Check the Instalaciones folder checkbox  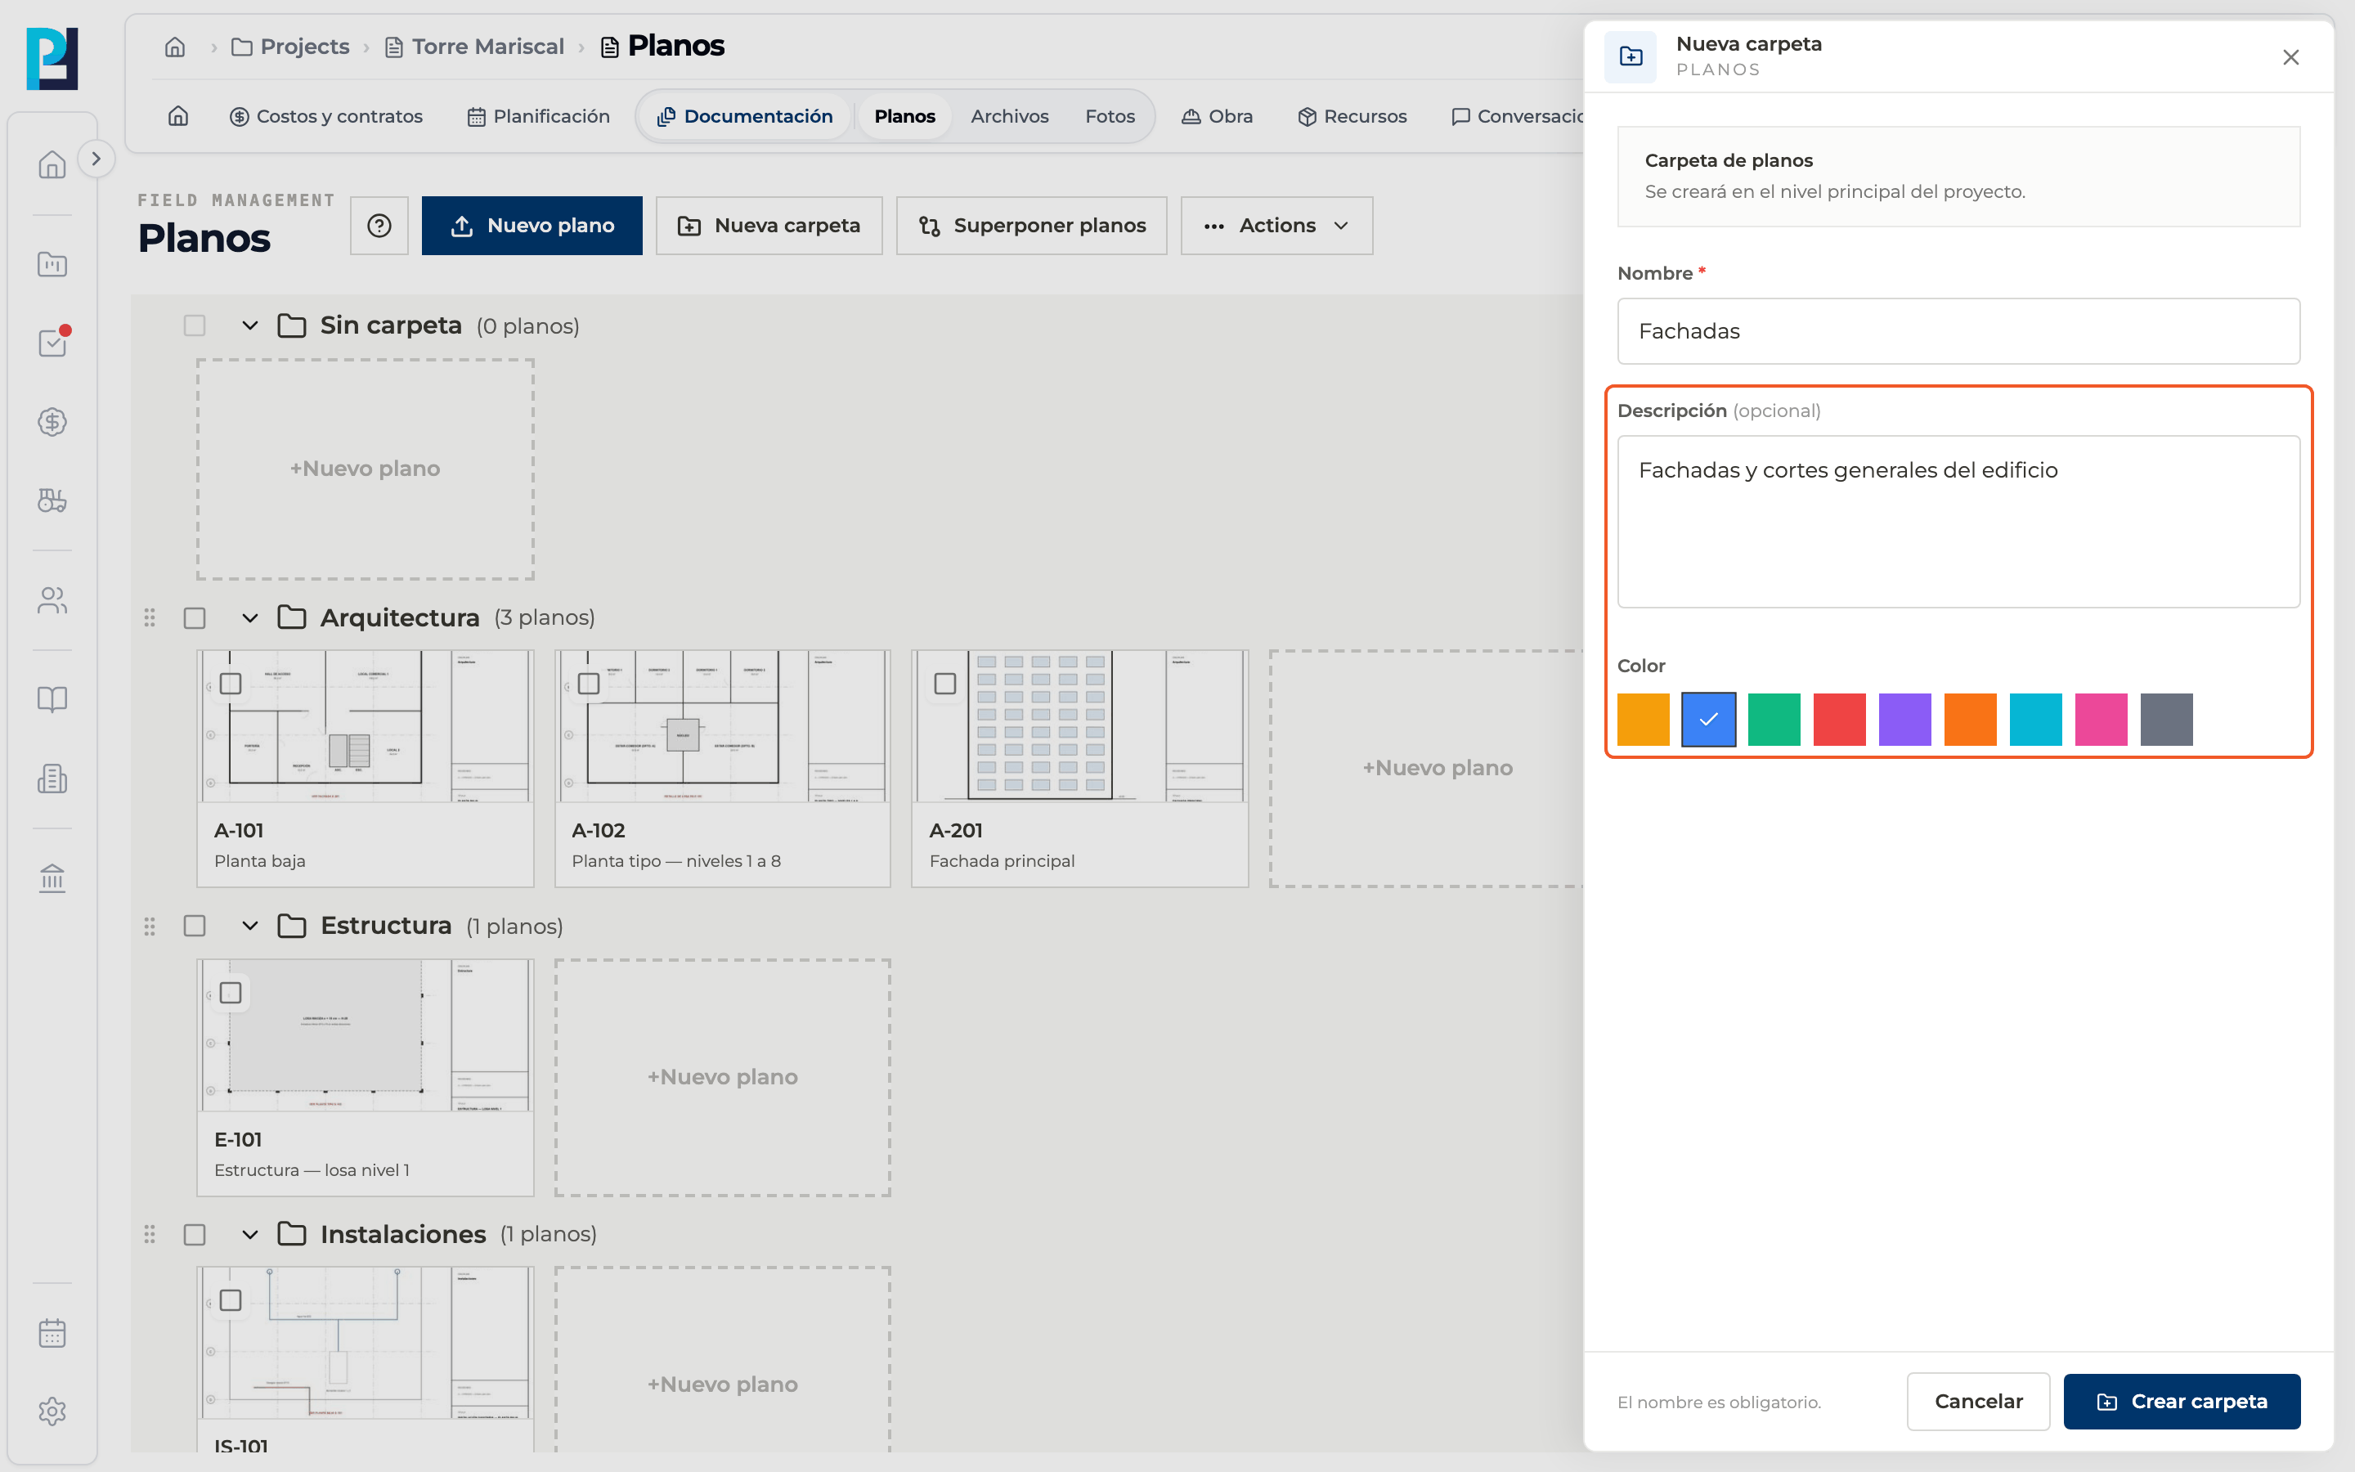(195, 1235)
